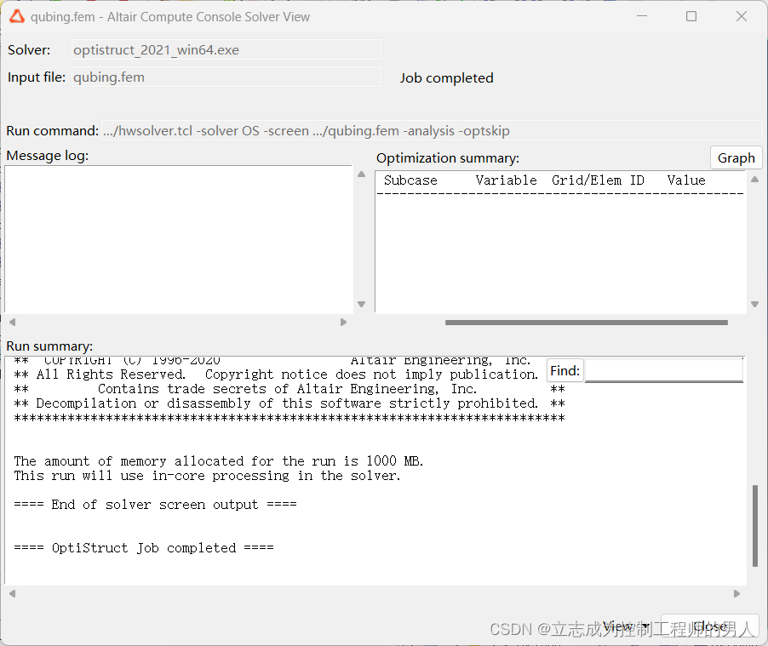Open the View dropdown menu

[x=626, y=626]
